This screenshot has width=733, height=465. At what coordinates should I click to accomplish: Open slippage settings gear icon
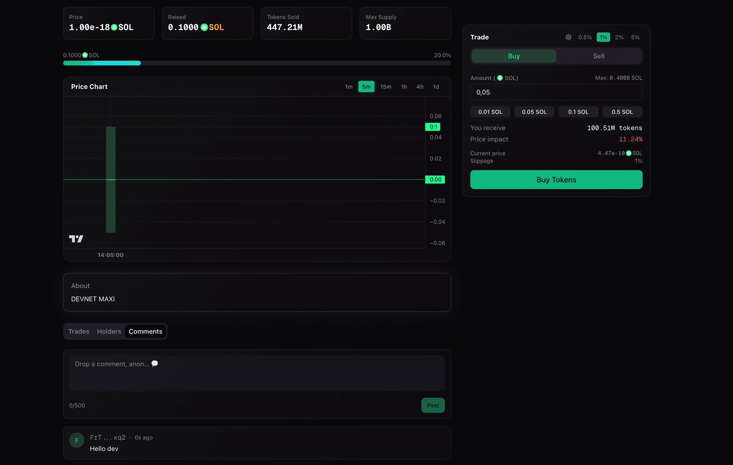pos(568,37)
